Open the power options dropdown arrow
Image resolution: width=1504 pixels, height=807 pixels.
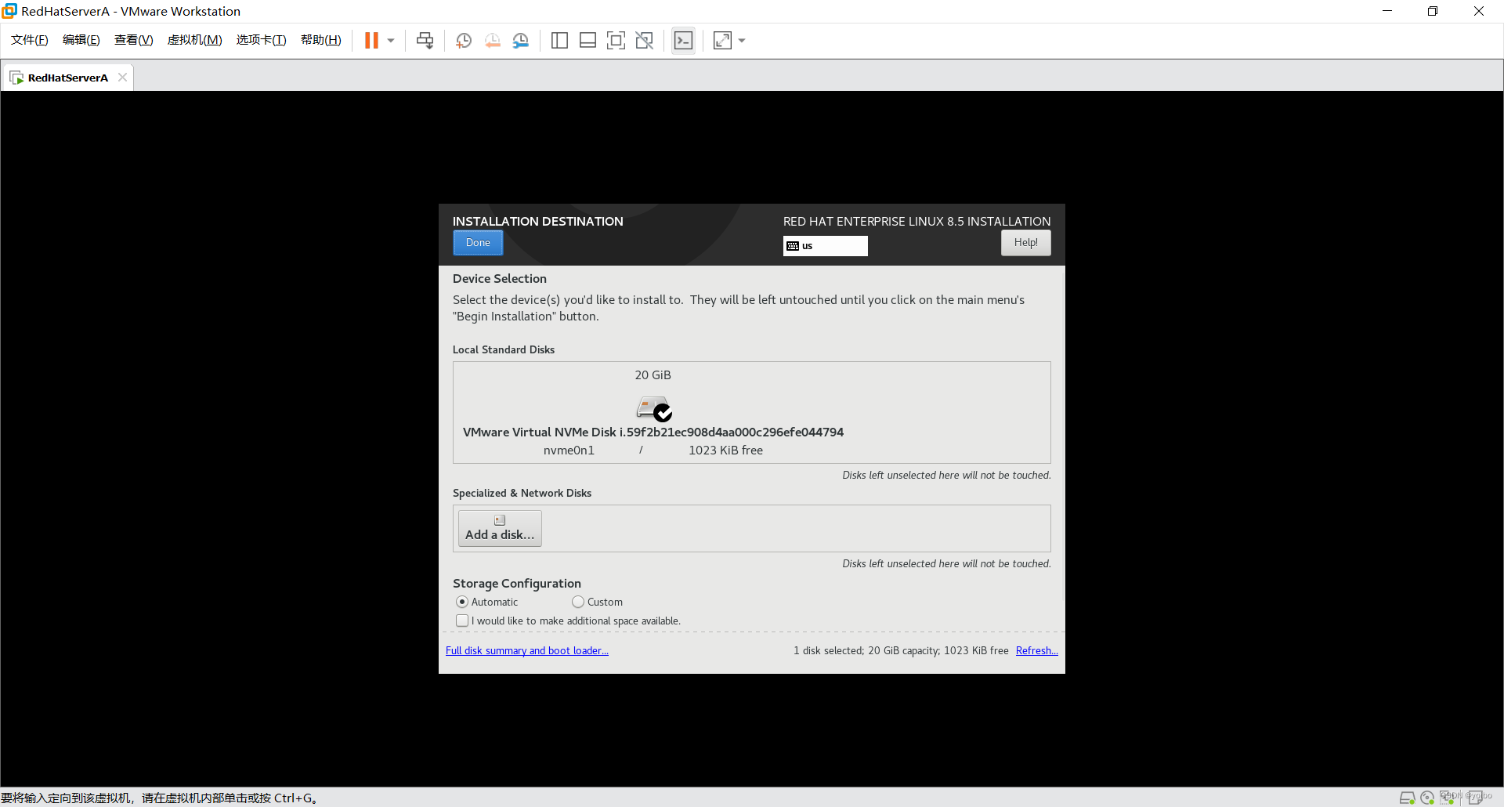pyautogui.click(x=391, y=41)
